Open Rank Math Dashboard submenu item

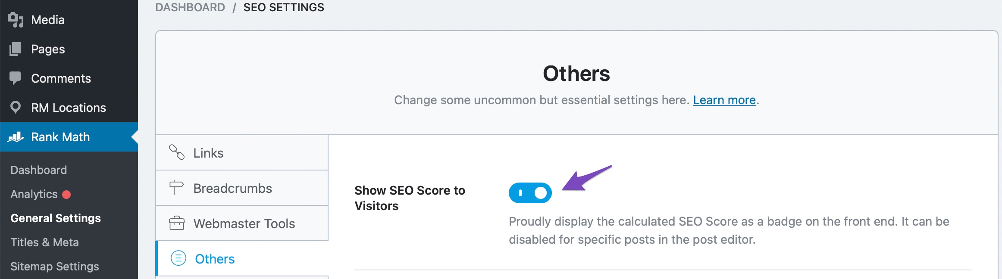[39, 170]
